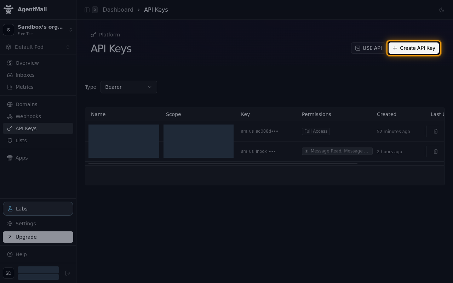
Task: Click the '52 minutes ago' timestamp
Action: click(393, 132)
